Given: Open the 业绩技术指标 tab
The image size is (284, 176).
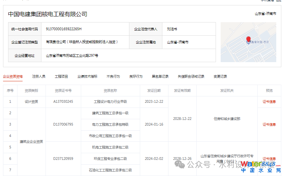Looking at the screenshot, I should 87,77.
